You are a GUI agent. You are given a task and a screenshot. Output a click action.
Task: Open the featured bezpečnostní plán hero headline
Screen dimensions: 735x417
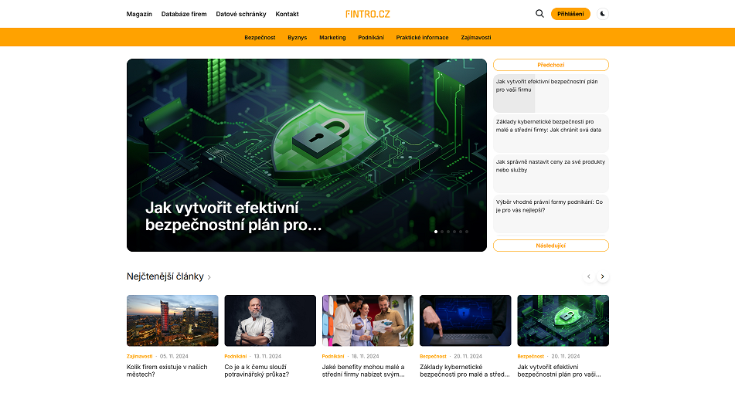(233, 216)
